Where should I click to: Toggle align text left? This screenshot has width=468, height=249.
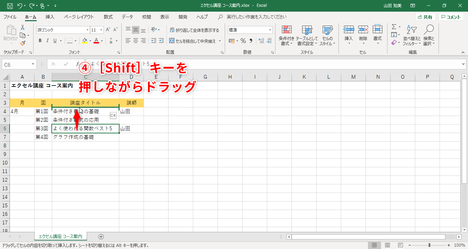[128, 41]
